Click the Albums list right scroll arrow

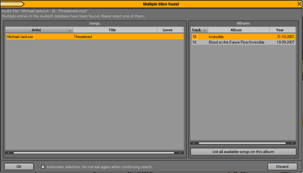pyautogui.click(x=293, y=143)
